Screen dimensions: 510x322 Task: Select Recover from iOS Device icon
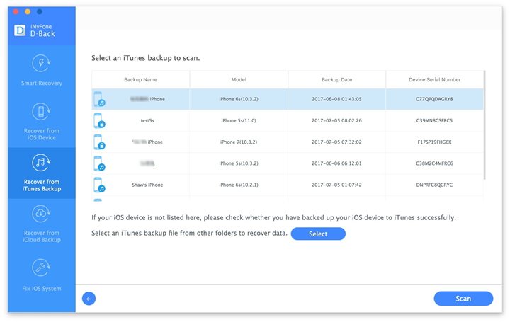[x=41, y=111]
